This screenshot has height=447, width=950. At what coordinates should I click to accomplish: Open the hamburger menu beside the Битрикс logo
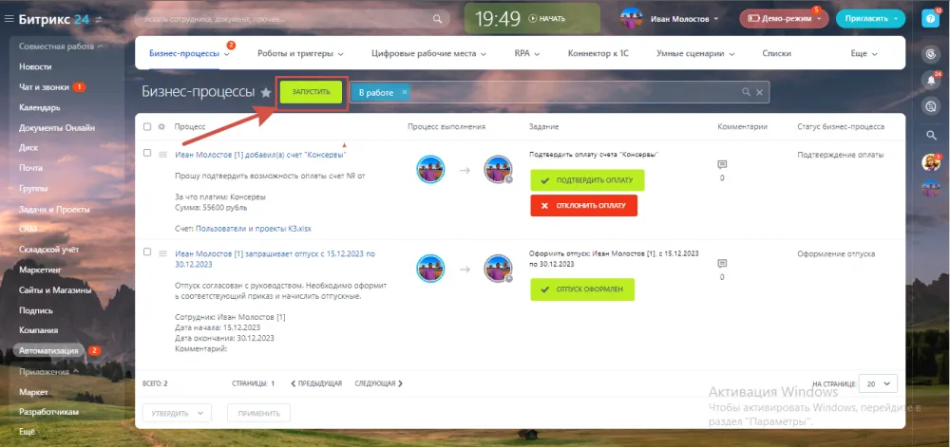point(9,19)
